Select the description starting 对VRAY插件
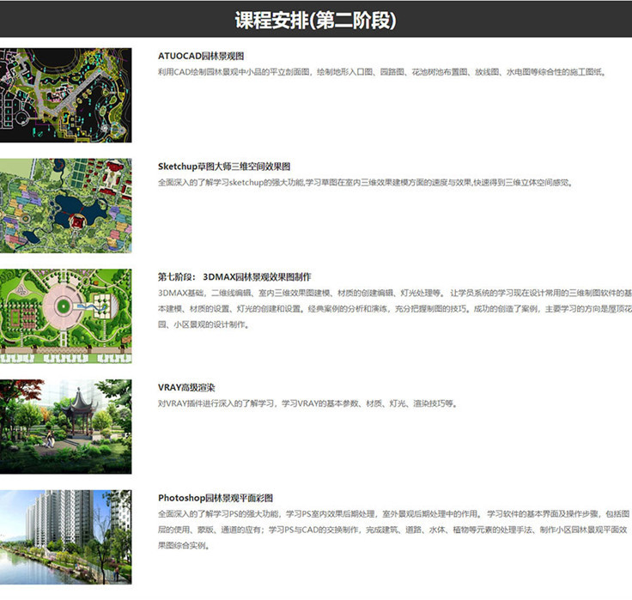Image resolution: width=632 pixels, height=600 pixels. [307, 403]
